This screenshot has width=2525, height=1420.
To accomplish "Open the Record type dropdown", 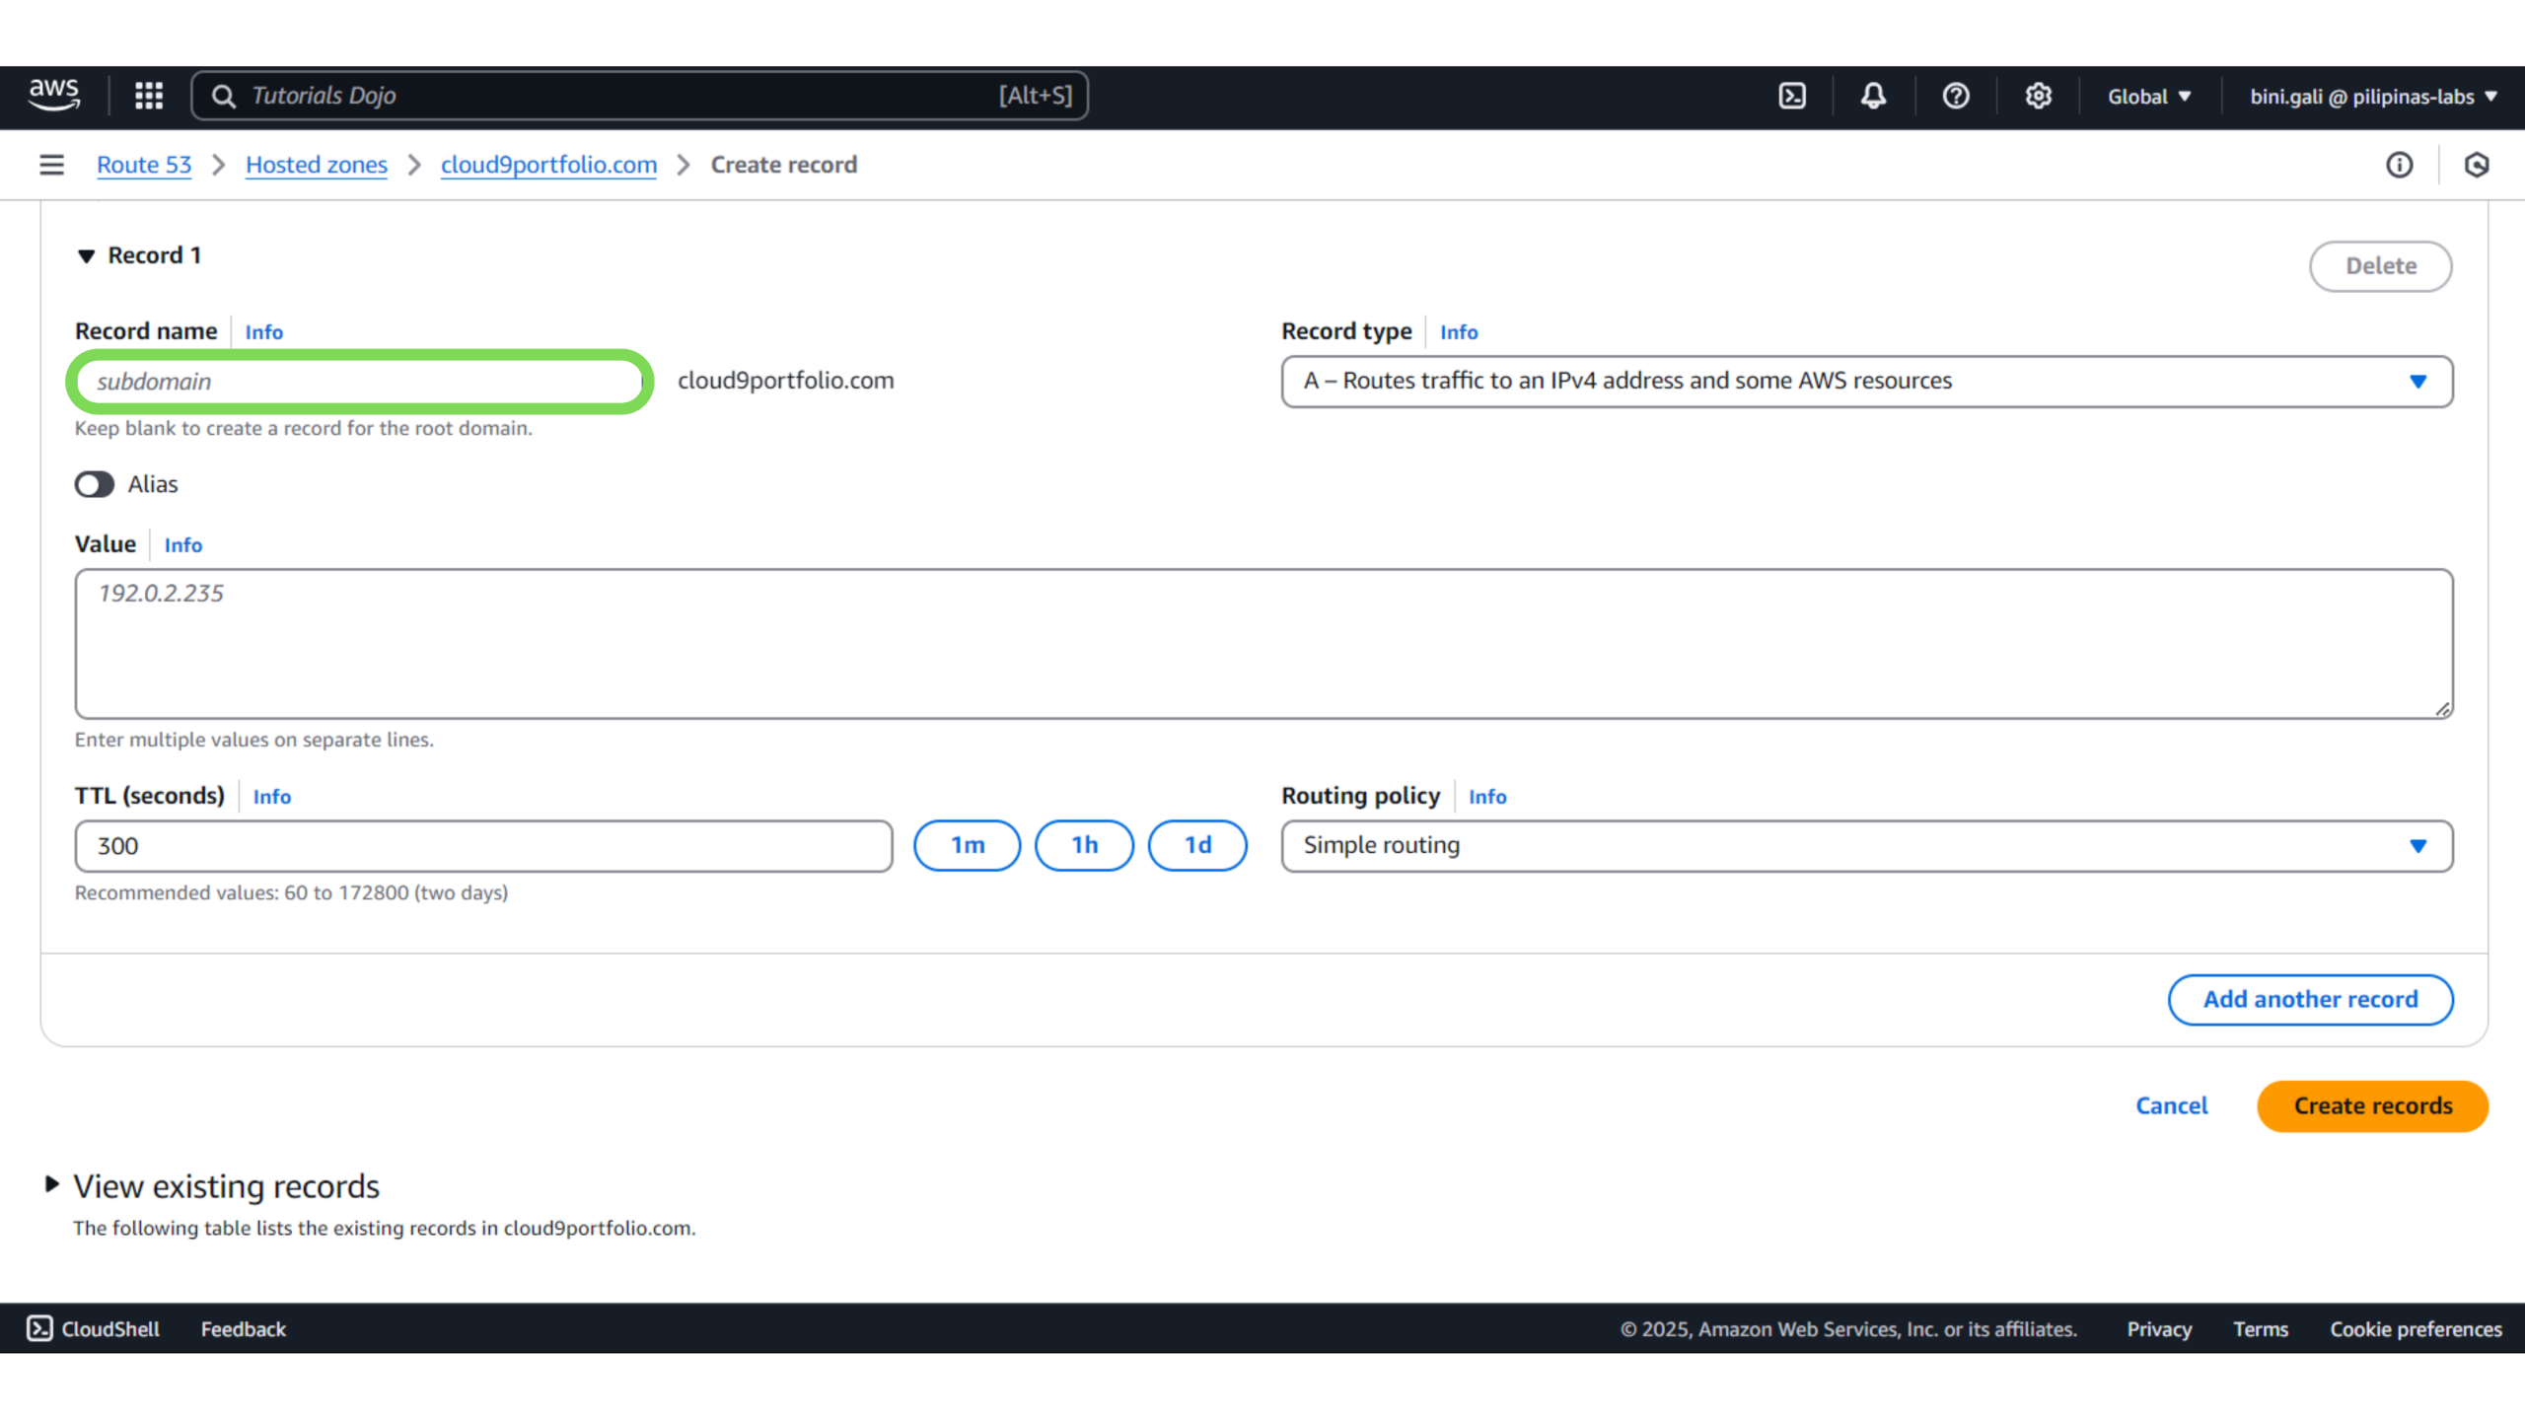I will pos(1866,382).
